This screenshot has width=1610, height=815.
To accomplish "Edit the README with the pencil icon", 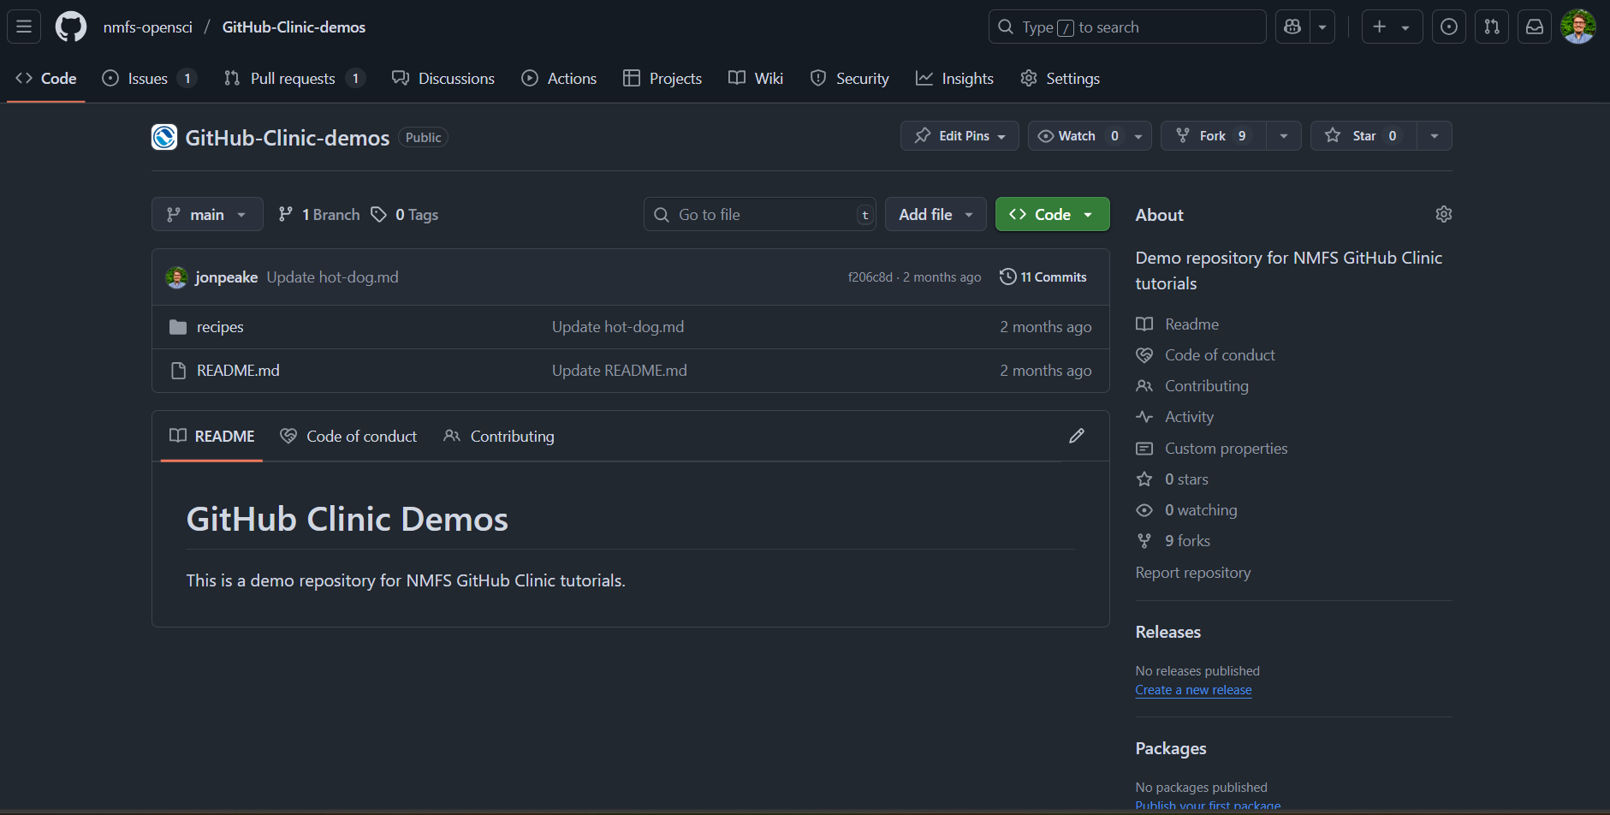I will 1077,436.
